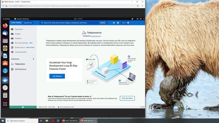Show Applications grid in Ubuntu dock
The height and width of the screenshot is (123, 219).
pos(5,104)
